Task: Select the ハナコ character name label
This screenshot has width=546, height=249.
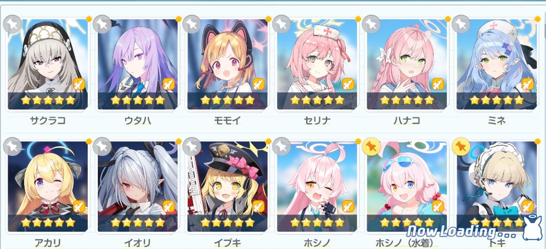Action: coord(407,121)
